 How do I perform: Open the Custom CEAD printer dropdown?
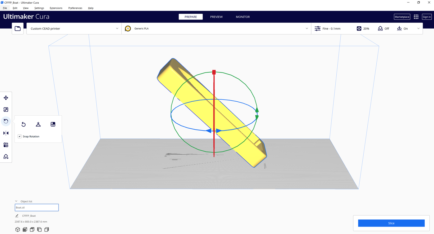point(74,29)
